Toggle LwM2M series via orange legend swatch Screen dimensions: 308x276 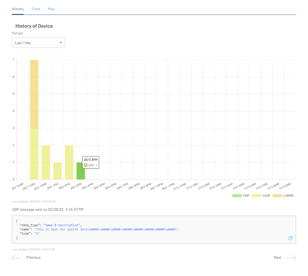point(277,196)
